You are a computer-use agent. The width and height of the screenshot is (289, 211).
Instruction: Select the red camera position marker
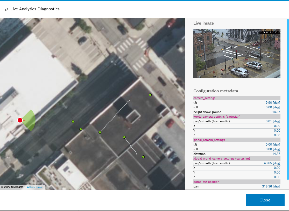20,120
